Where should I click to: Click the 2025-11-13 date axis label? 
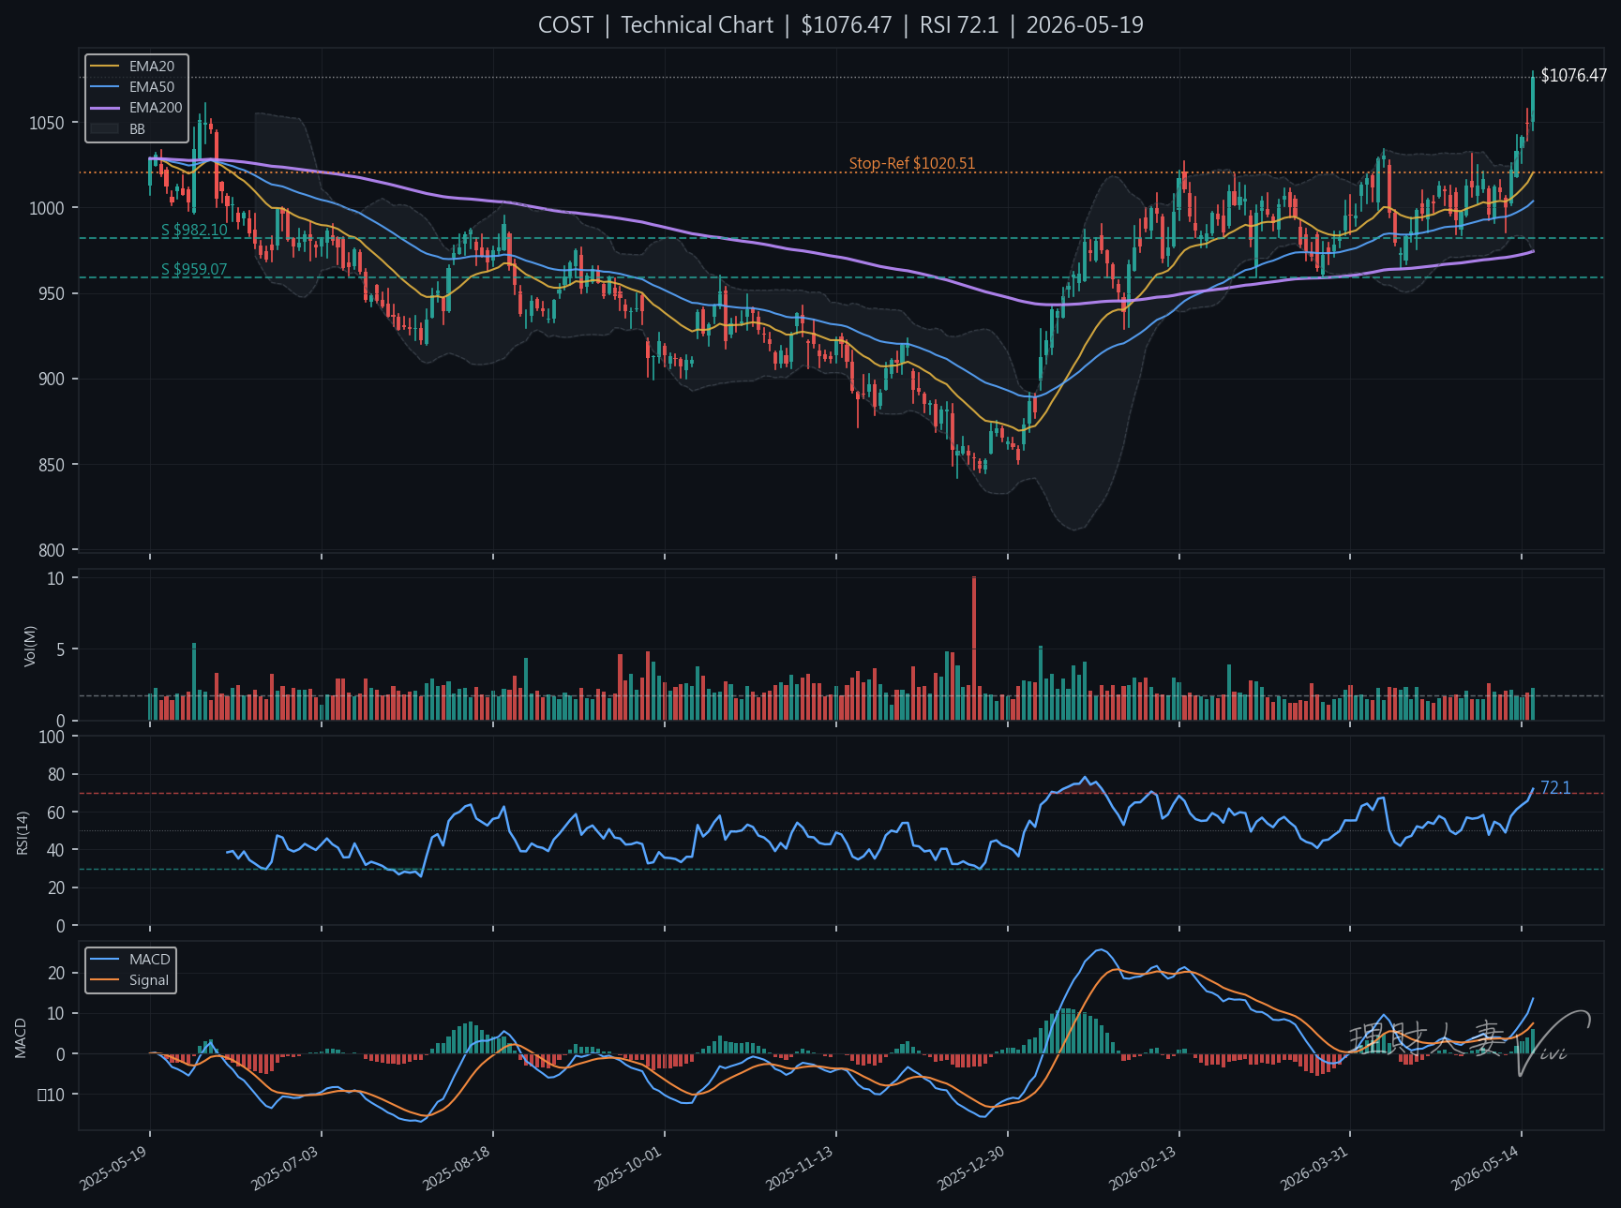pyautogui.click(x=800, y=1169)
